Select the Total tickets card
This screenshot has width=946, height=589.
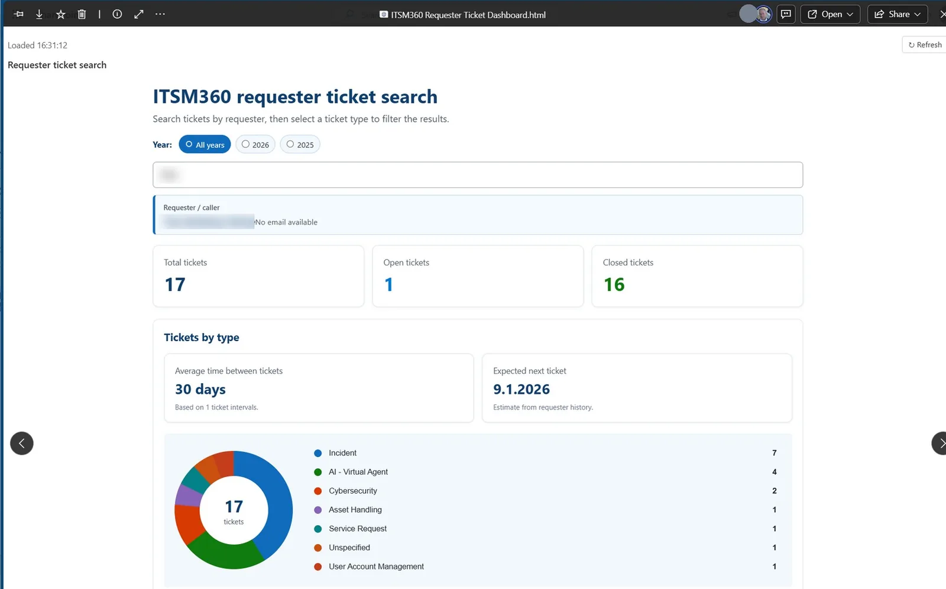(x=258, y=276)
